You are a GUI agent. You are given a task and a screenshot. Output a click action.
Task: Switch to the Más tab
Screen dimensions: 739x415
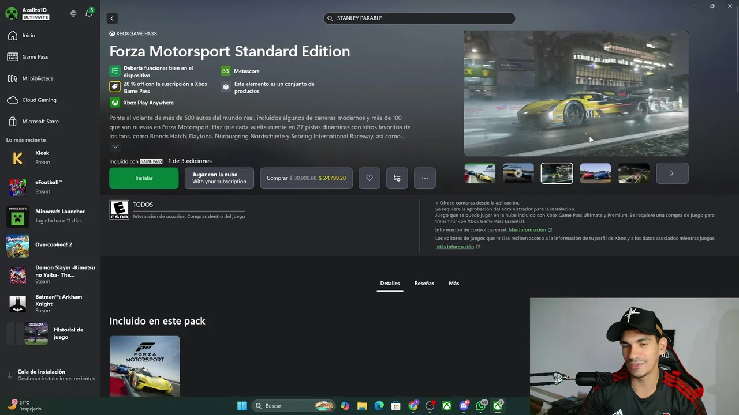[454, 284]
